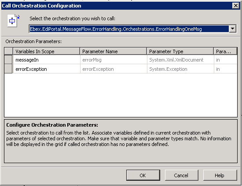Open Help for this dialog
The width and height of the screenshot is (242, 186).
(220, 175)
